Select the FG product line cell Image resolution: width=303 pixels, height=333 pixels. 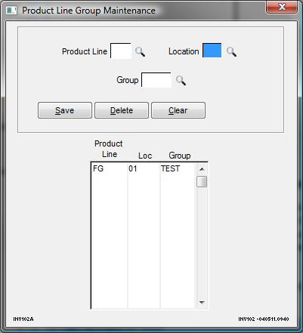(x=98, y=168)
